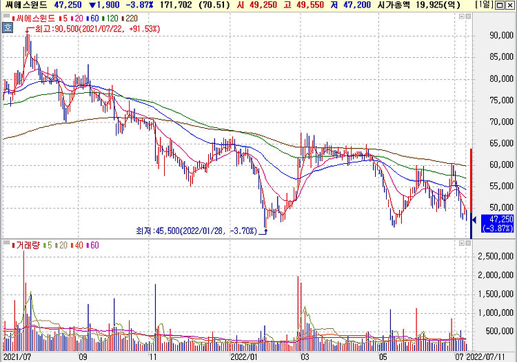This screenshot has height=362, width=517.
Task: Click the ▼1,900 price change value
Action: click(105, 5)
